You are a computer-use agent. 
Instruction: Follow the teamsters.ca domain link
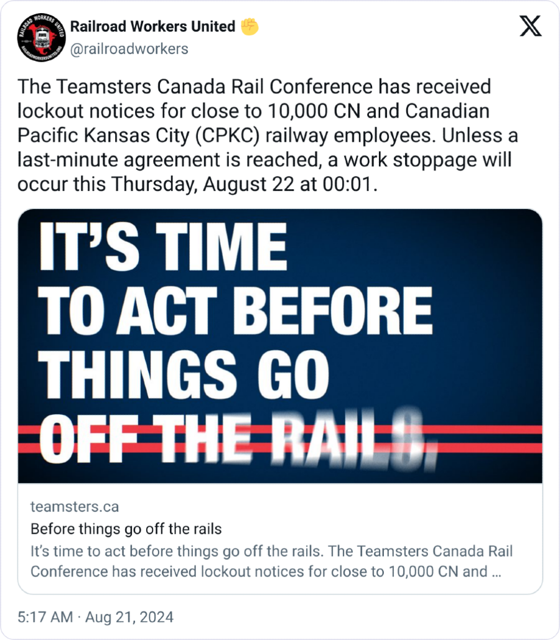click(x=74, y=507)
